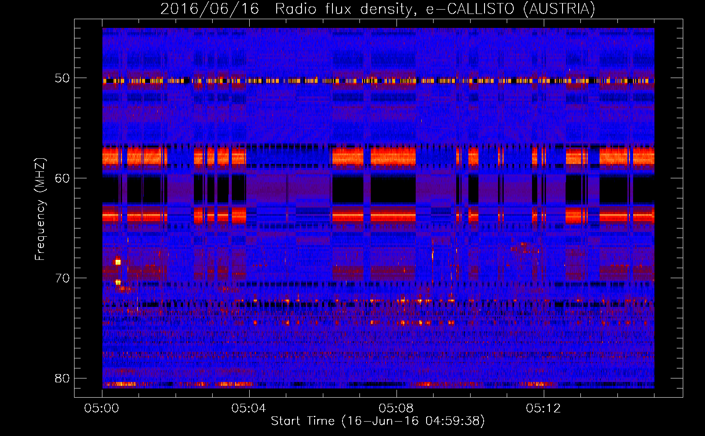The height and width of the screenshot is (436, 705).
Task: Click the 50 frequency tick label
Action: pos(62,78)
